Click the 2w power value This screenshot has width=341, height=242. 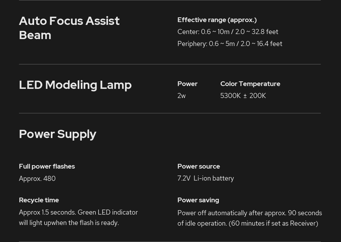[x=182, y=96]
